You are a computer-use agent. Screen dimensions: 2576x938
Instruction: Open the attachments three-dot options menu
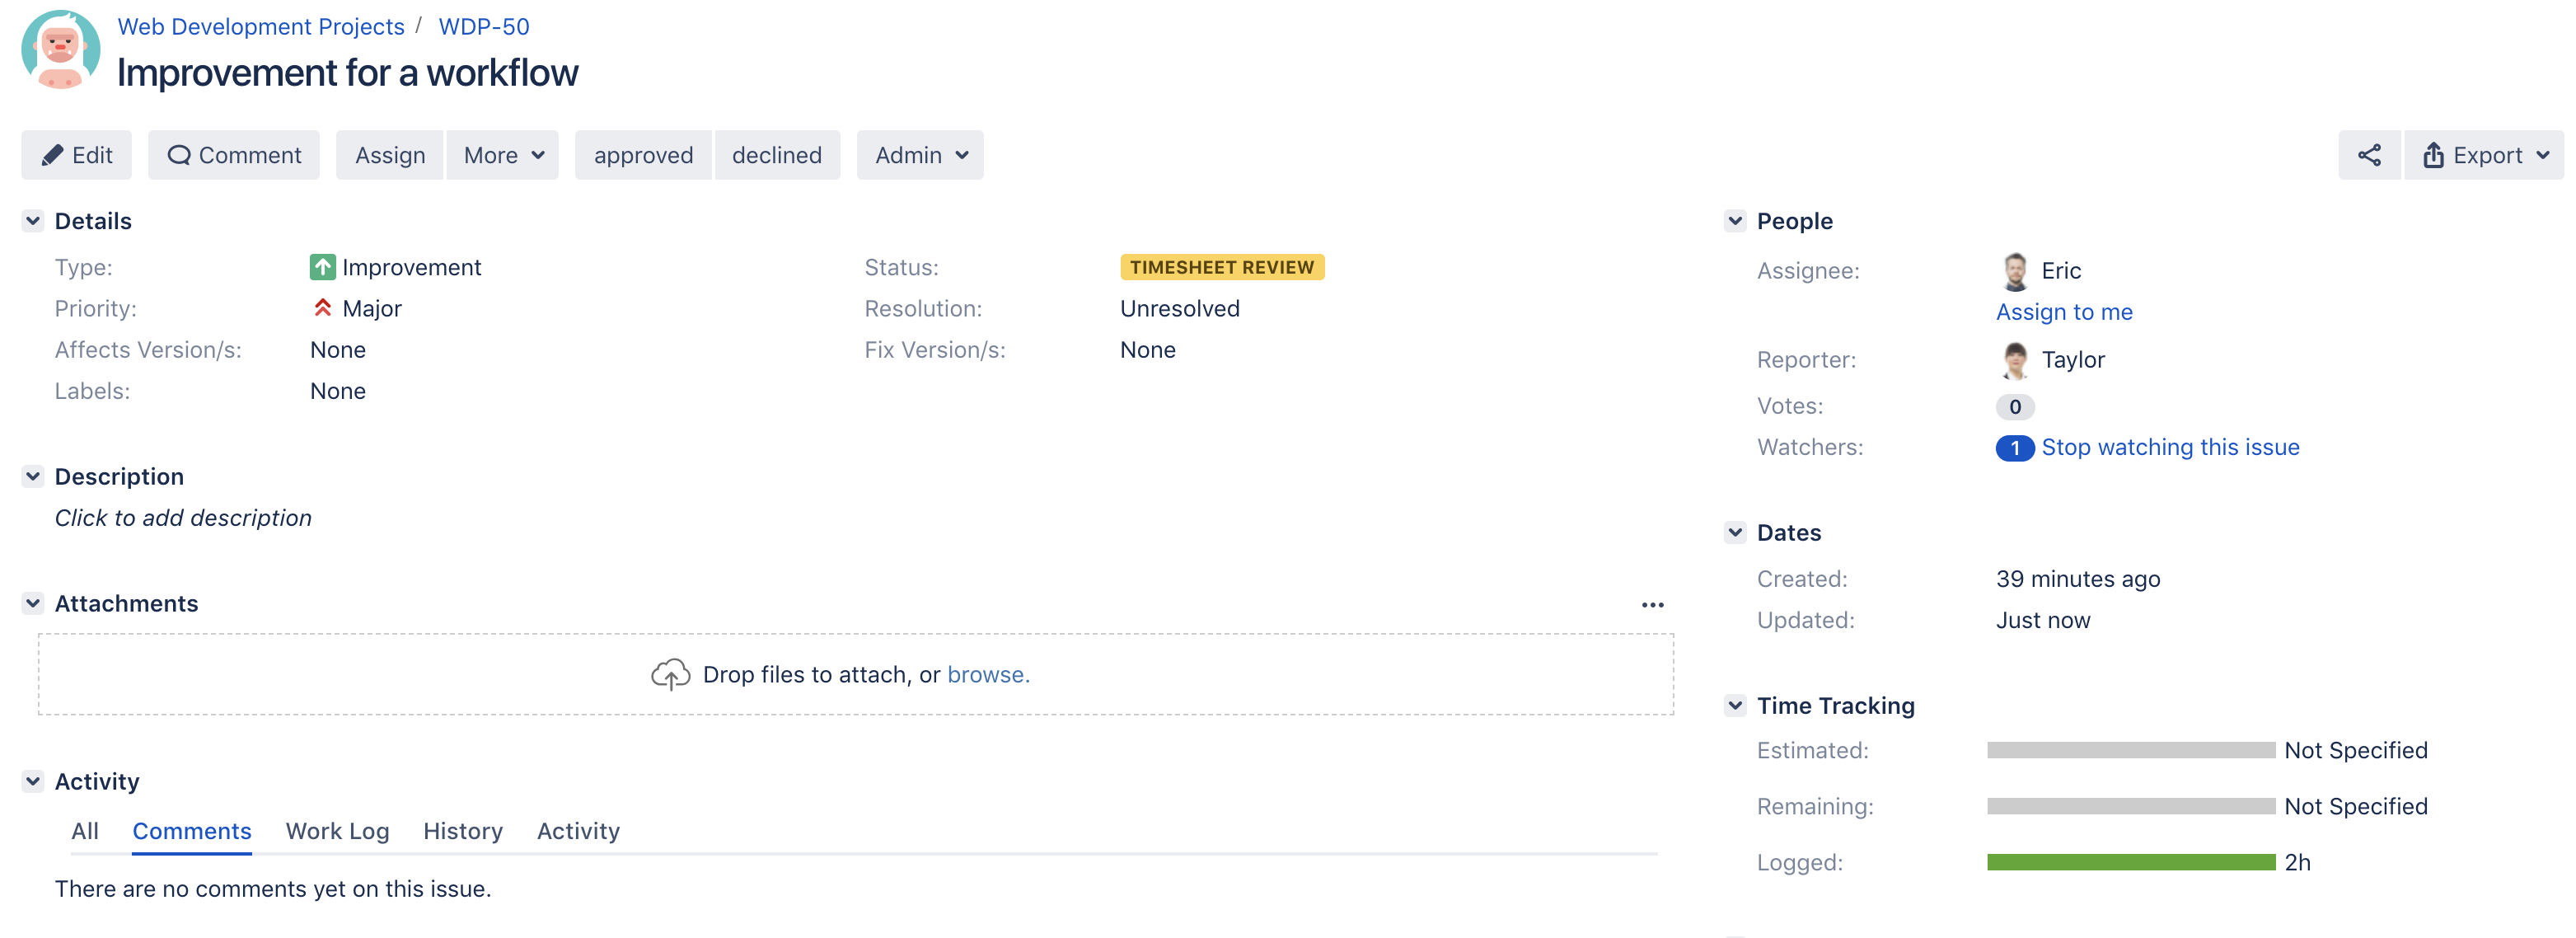(1652, 604)
